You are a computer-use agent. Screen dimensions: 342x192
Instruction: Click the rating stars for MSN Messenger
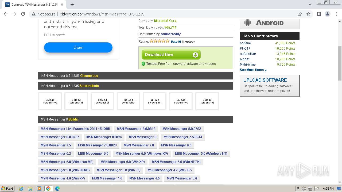click(160, 41)
